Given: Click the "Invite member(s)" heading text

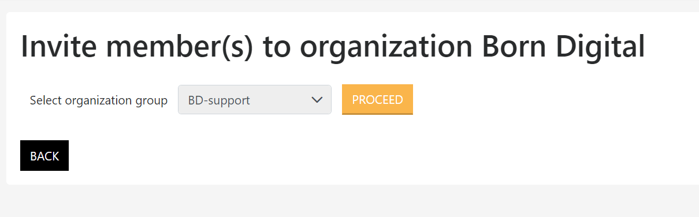Looking at the screenshot, I should click(x=137, y=47).
